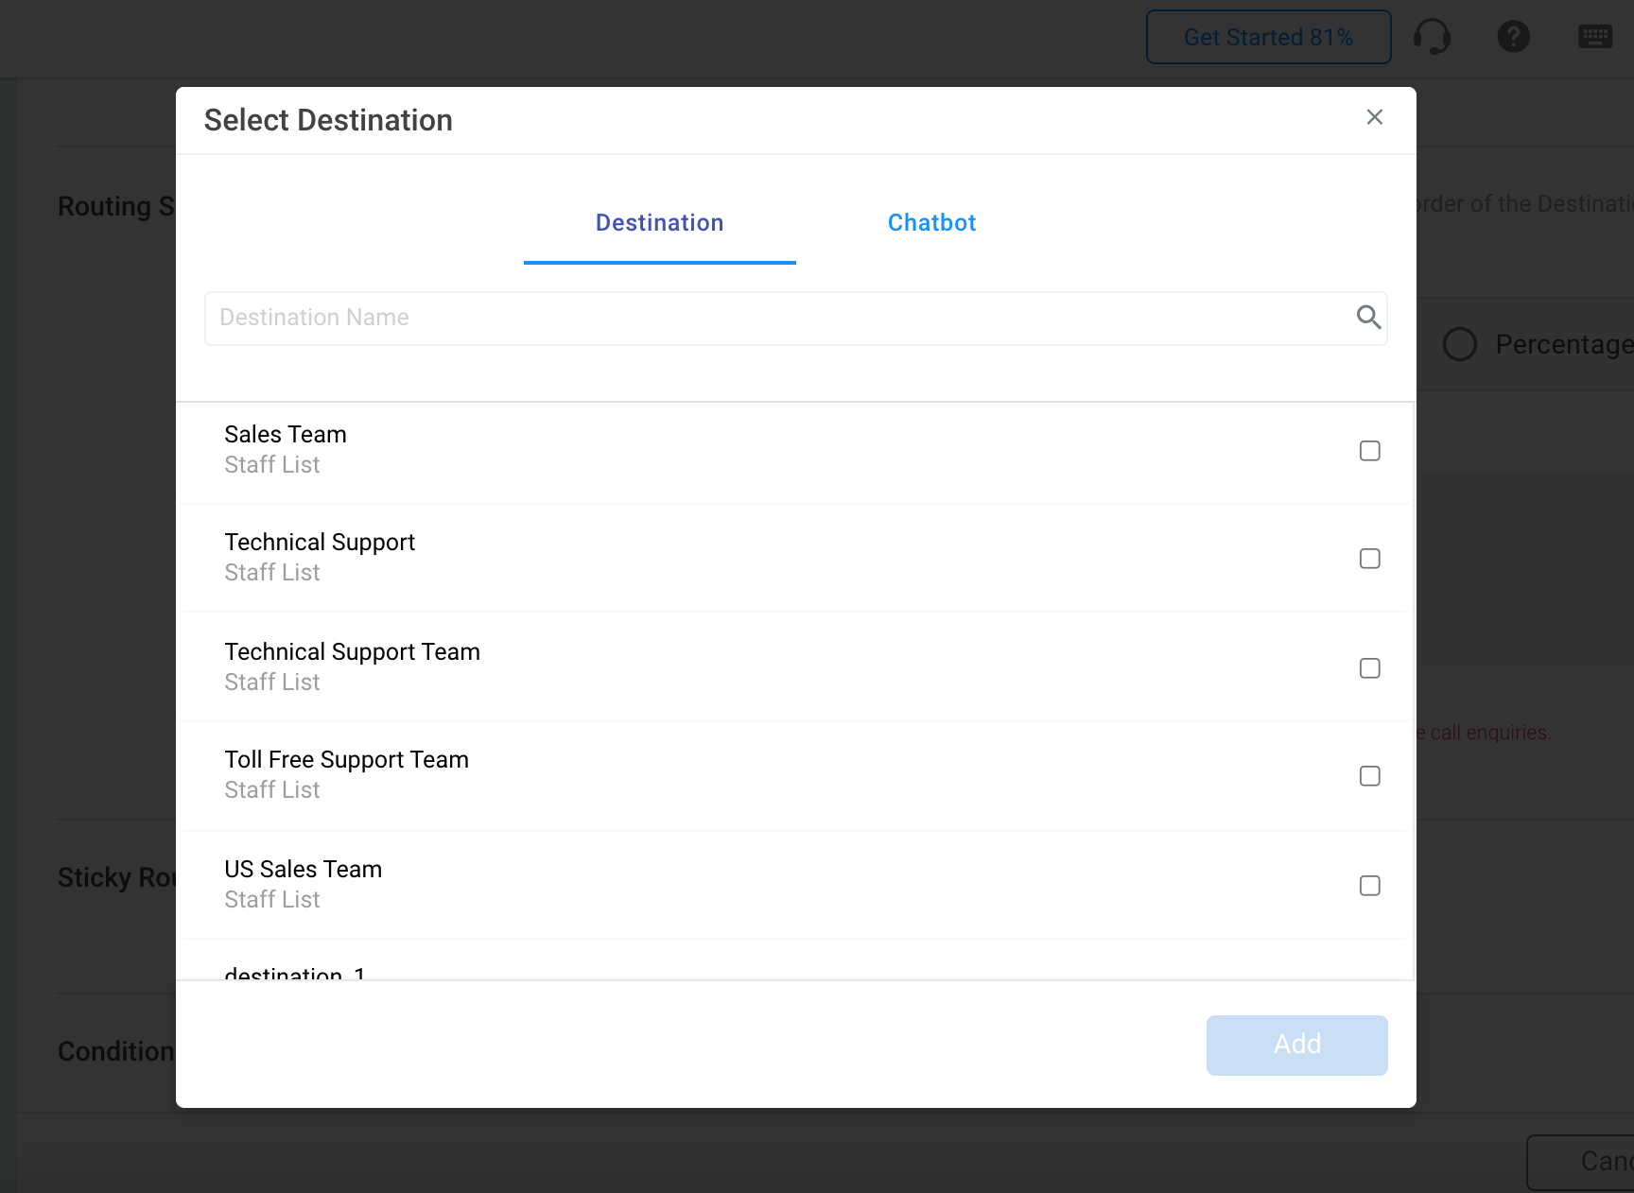Image resolution: width=1634 pixels, height=1193 pixels.
Task: Click the Sales Team row name
Action: pos(286,434)
